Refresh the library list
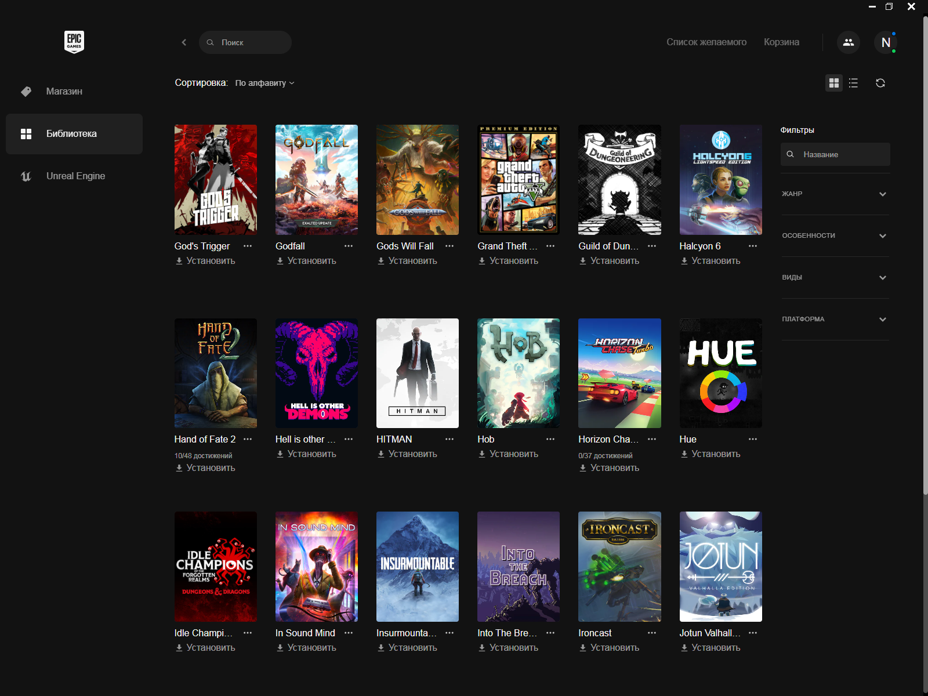Screen dimensions: 928x696 (880, 83)
